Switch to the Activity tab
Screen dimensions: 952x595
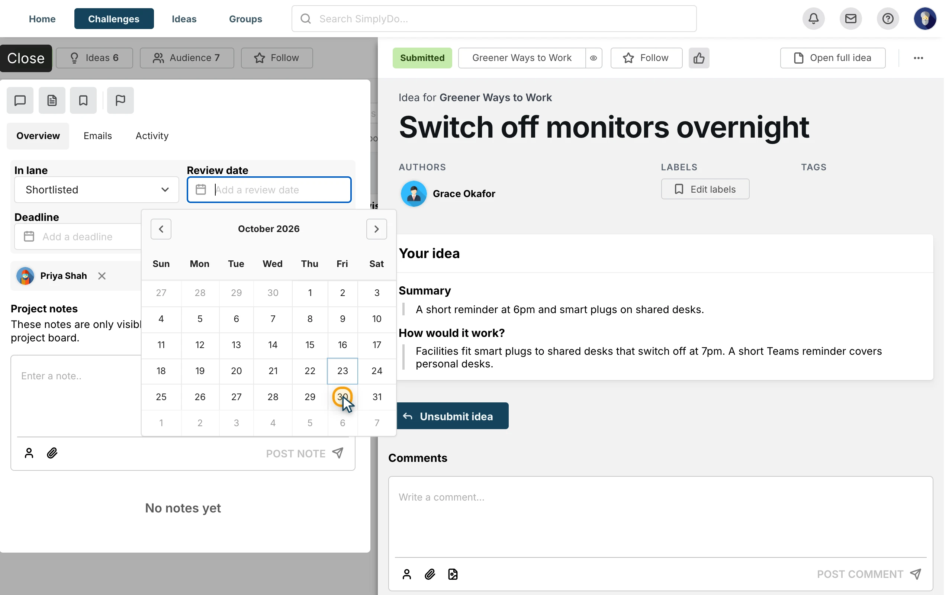pyautogui.click(x=152, y=136)
